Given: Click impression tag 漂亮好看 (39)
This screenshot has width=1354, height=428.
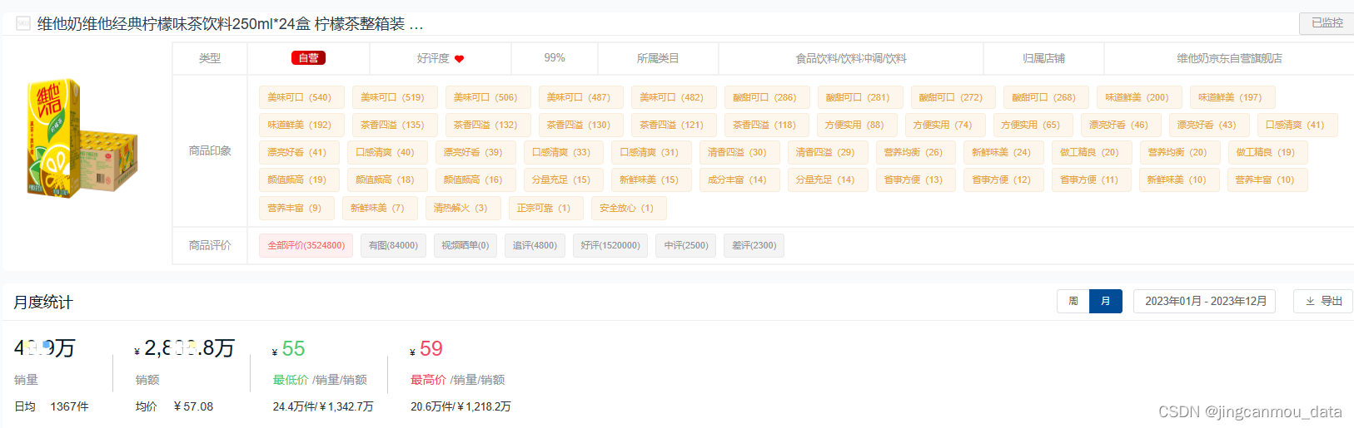Looking at the screenshot, I should click(x=475, y=152).
